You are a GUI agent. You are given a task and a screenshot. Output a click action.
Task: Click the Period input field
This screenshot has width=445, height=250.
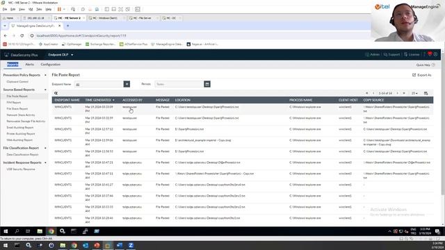(x=179, y=84)
